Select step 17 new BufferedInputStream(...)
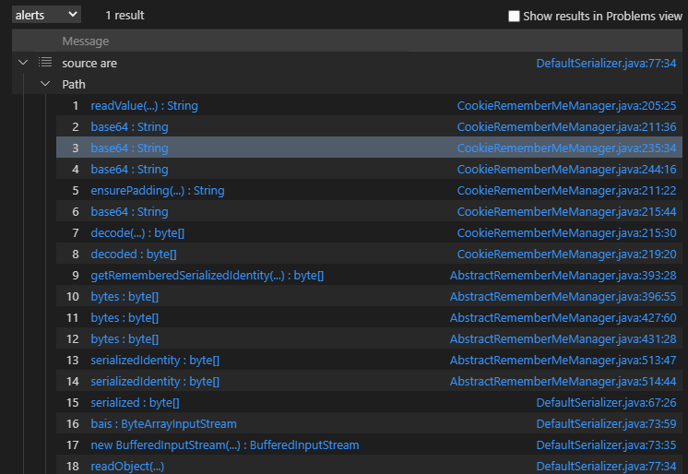Viewport: 688px width, 474px height. [x=224, y=445]
